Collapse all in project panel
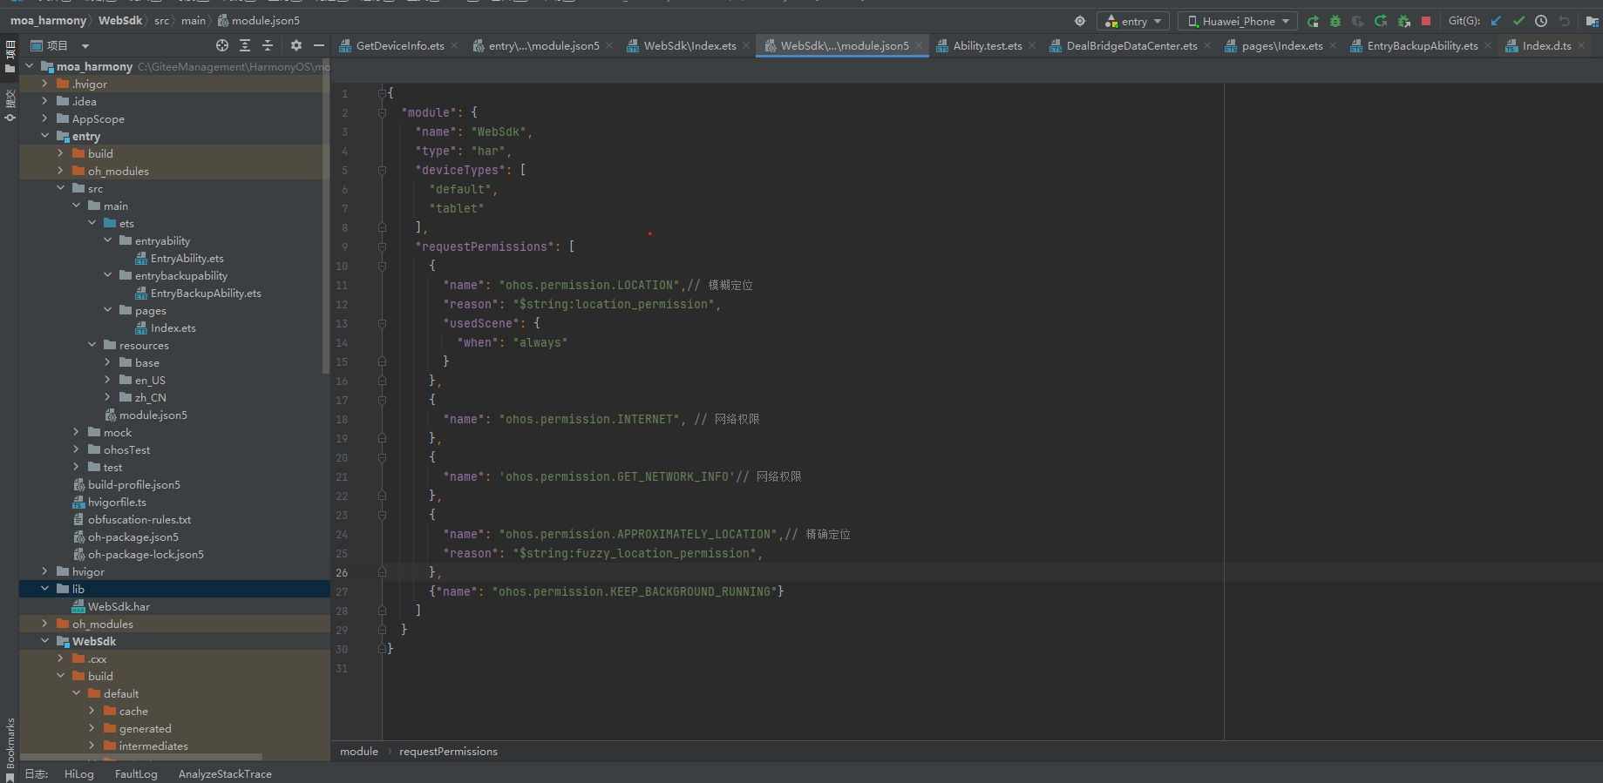The width and height of the screenshot is (1603, 783). coord(268,45)
